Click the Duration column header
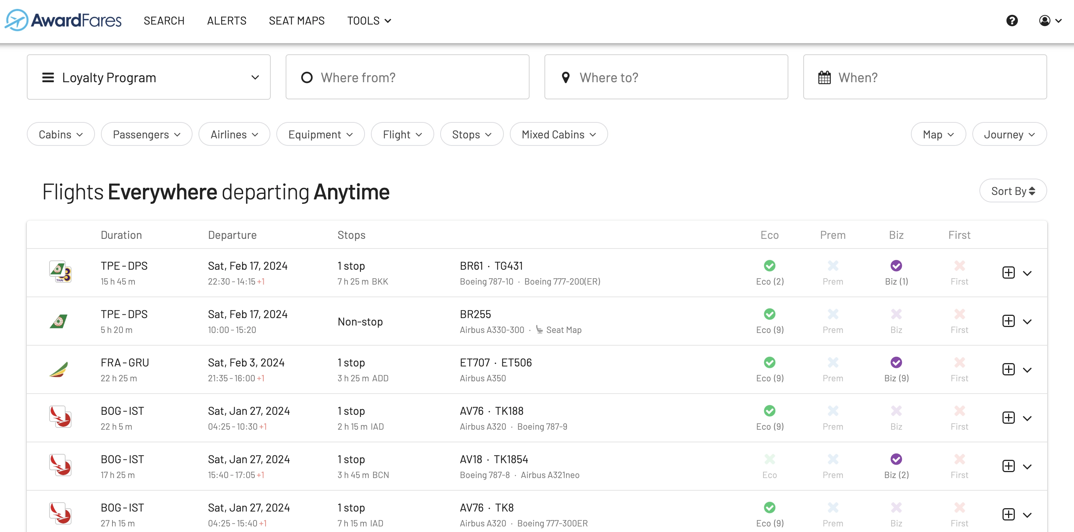Screen dimensions: 1074x532 121,235
